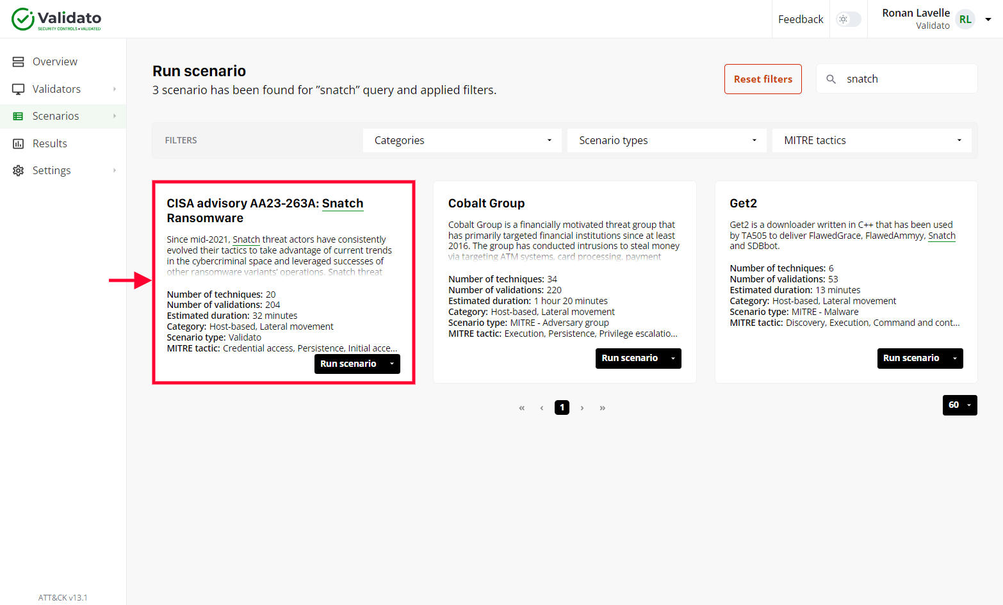Expand the Validators submenu arrow
Image resolution: width=1003 pixels, height=605 pixels.
(x=115, y=89)
